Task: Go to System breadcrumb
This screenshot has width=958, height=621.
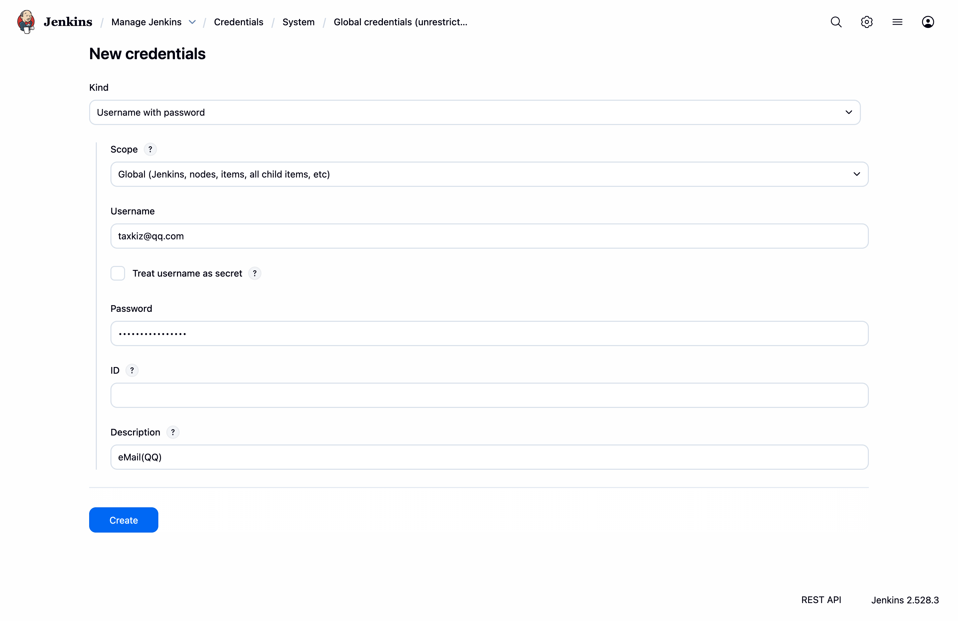Action: [298, 22]
